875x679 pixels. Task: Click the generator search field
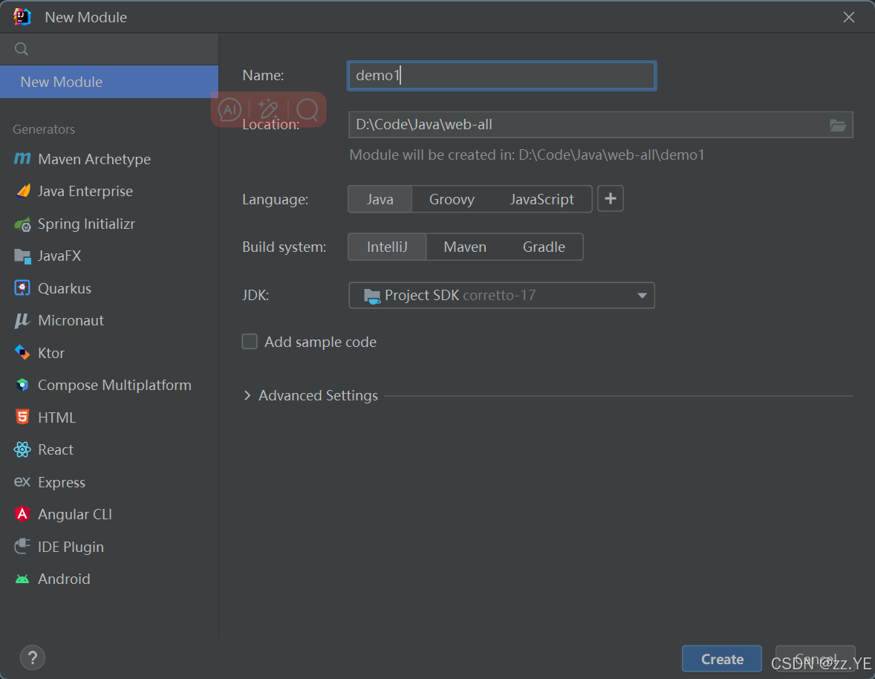(x=109, y=49)
